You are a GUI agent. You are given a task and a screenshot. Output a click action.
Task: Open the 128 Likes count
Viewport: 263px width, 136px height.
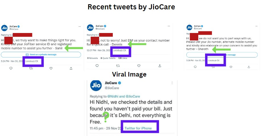[x=123, y=58]
